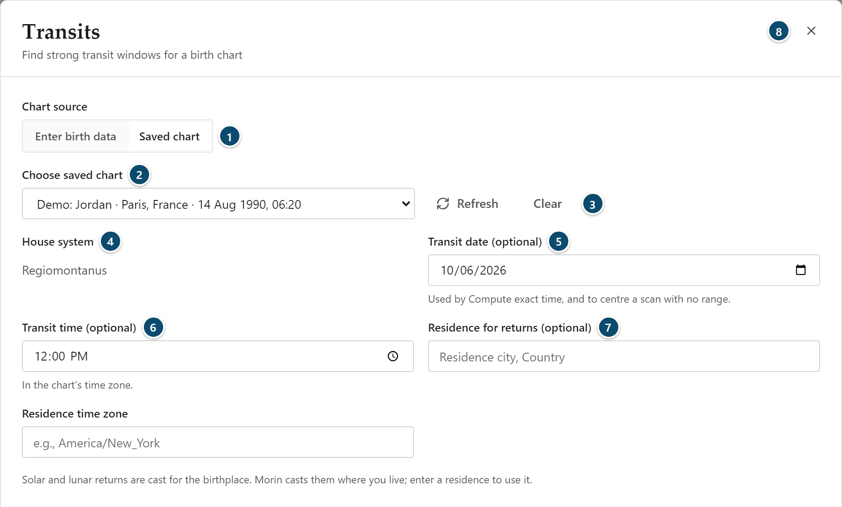Image resolution: width=842 pixels, height=507 pixels.
Task: Click the Chart source label
Action: click(x=54, y=107)
